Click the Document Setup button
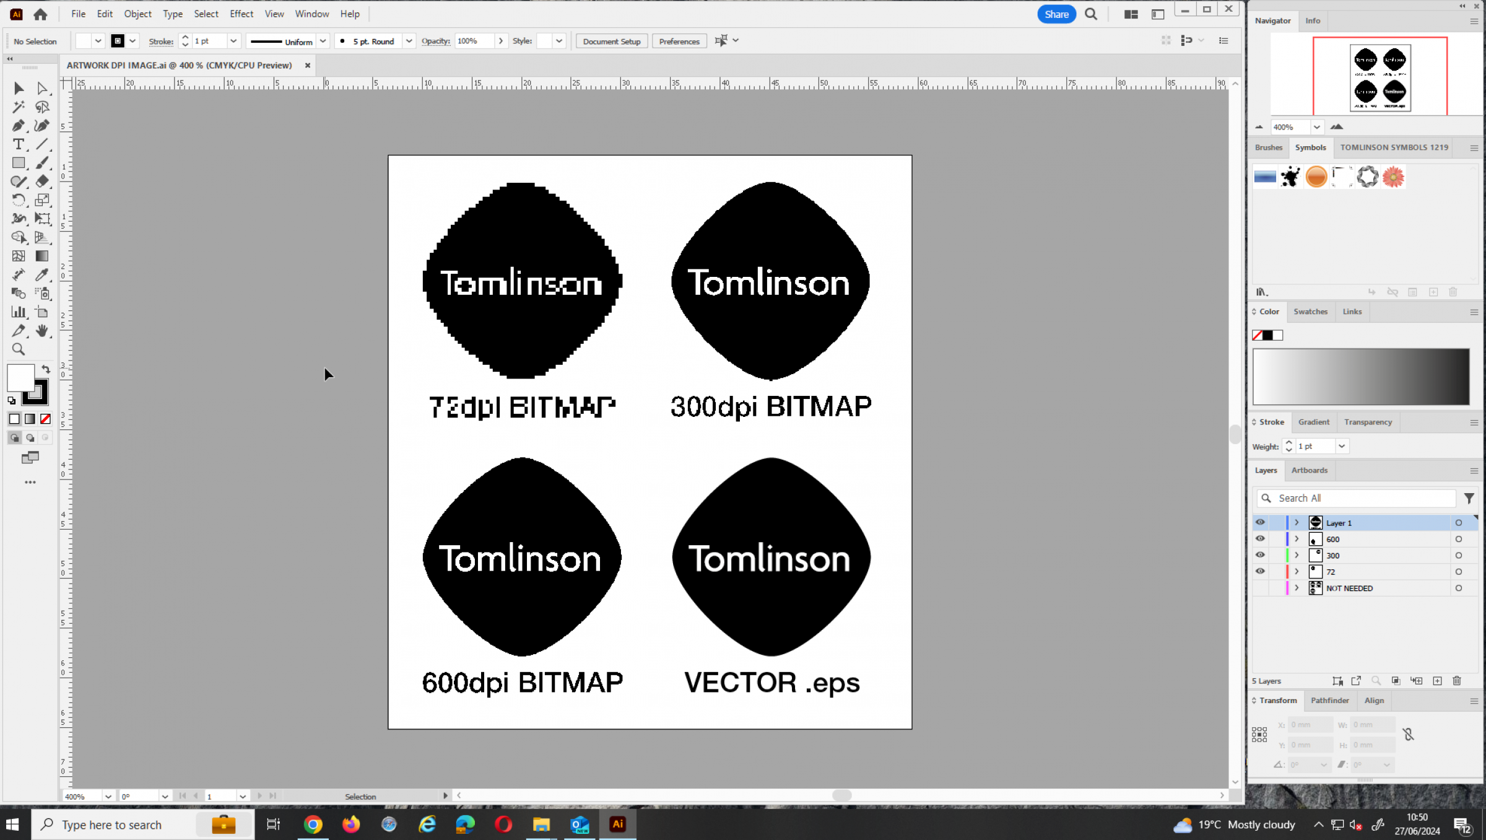1486x840 pixels. [x=611, y=41]
